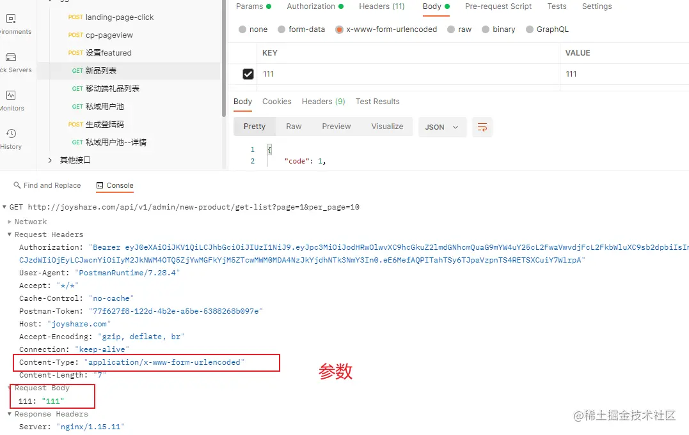Open the Find and Replace panel
The width and height of the screenshot is (689, 435).
pyautogui.click(x=47, y=185)
